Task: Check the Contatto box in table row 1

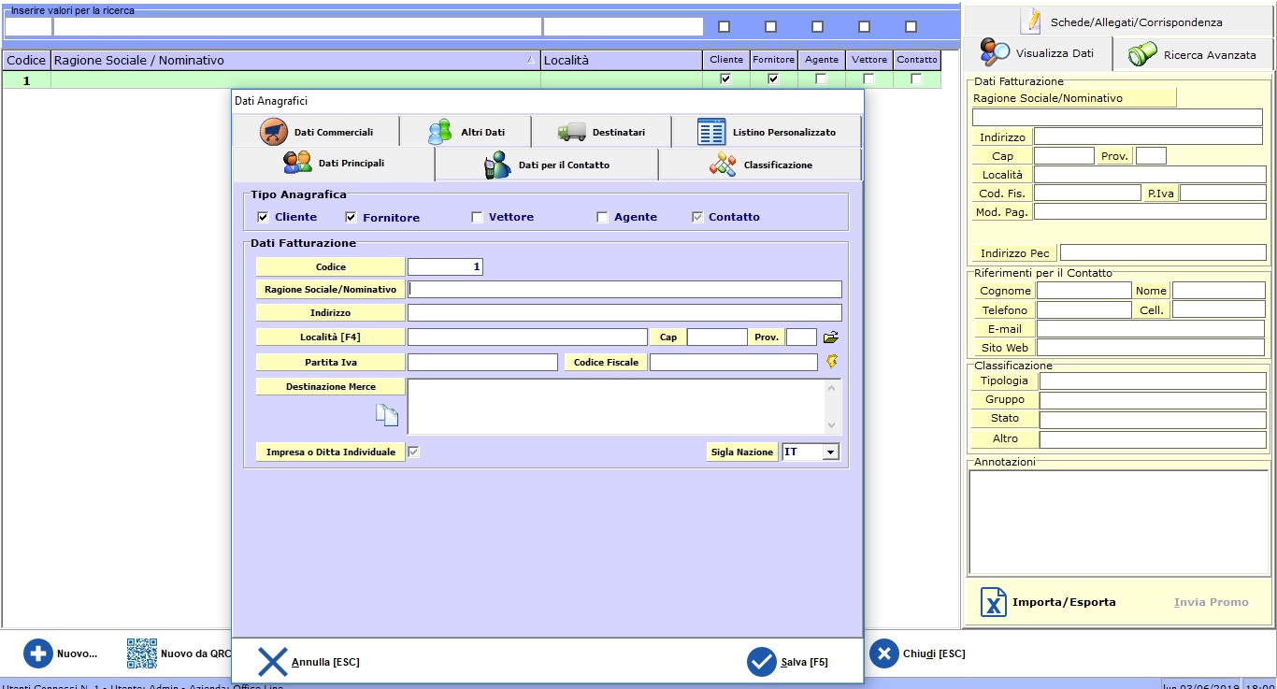Action: pos(916,79)
